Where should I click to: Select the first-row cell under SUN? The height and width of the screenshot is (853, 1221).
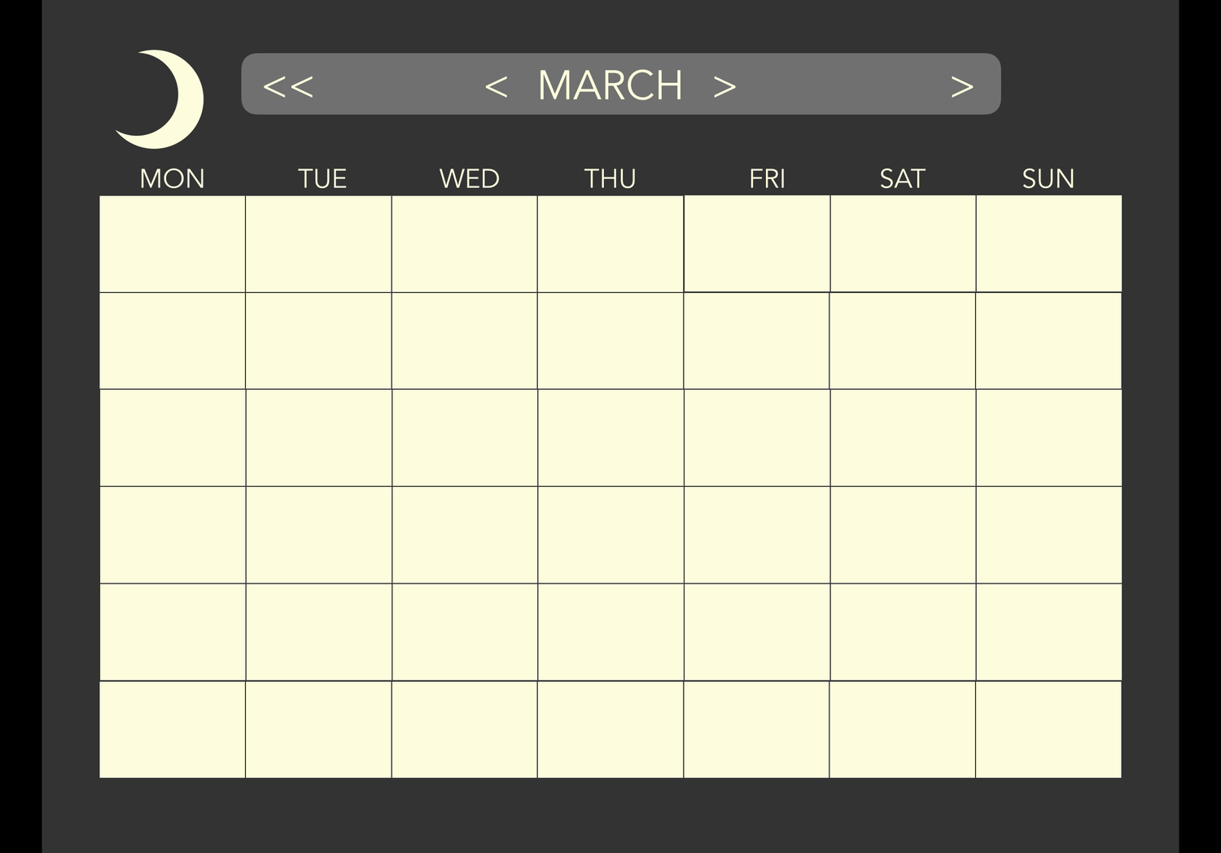tap(1049, 243)
